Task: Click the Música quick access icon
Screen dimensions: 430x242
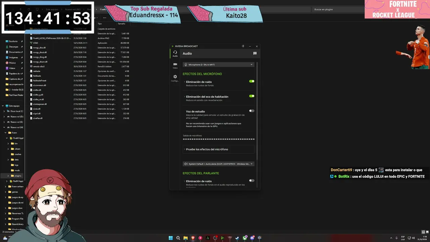Action: click(x=7, y=63)
